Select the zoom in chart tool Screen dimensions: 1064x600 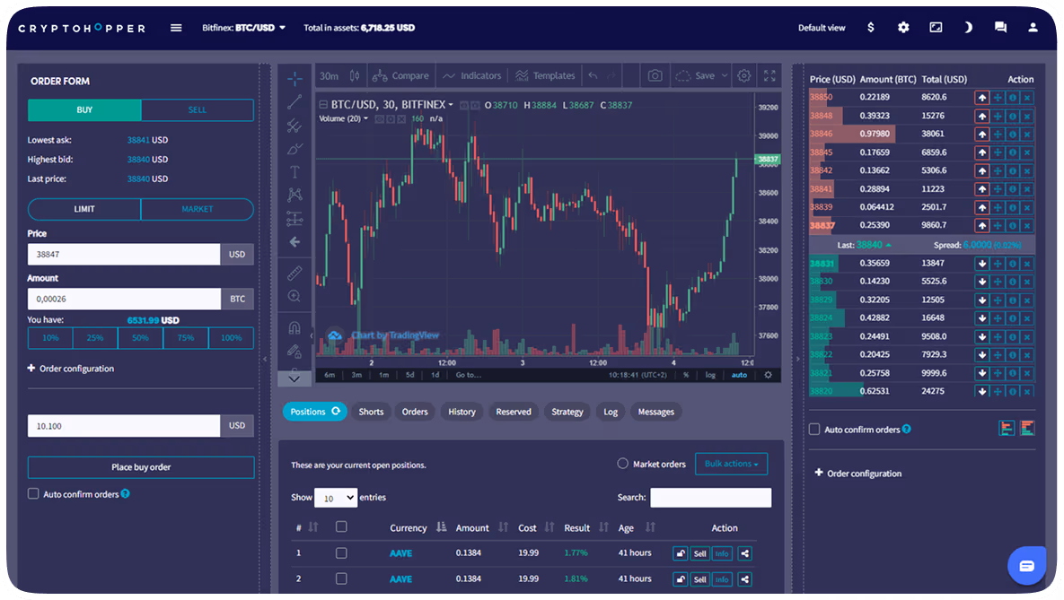(x=295, y=296)
